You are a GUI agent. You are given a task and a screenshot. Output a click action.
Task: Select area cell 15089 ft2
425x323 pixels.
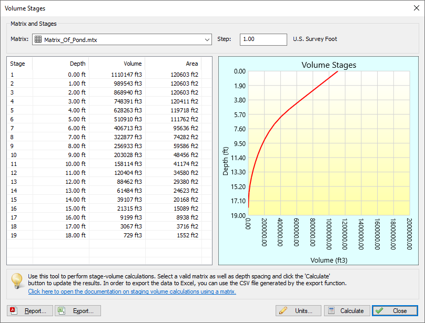point(186,209)
